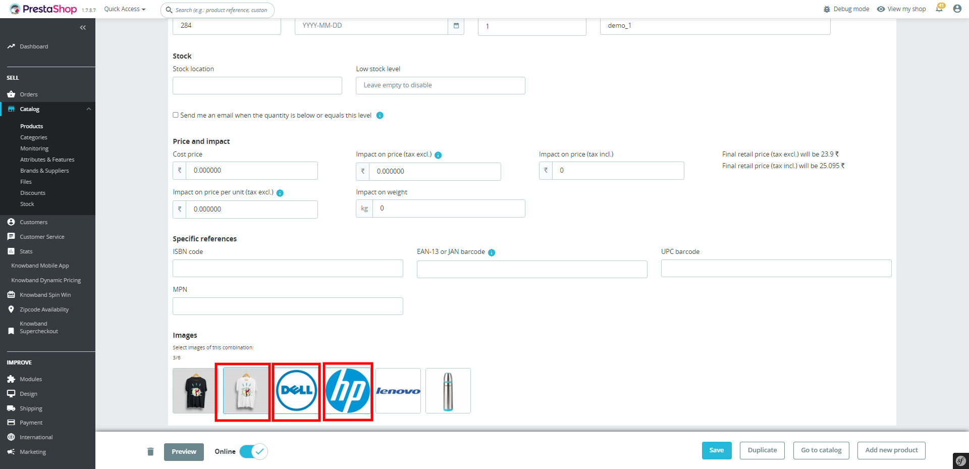969x469 pixels.
Task: Focus the Low stock level field
Action: pos(441,85)
